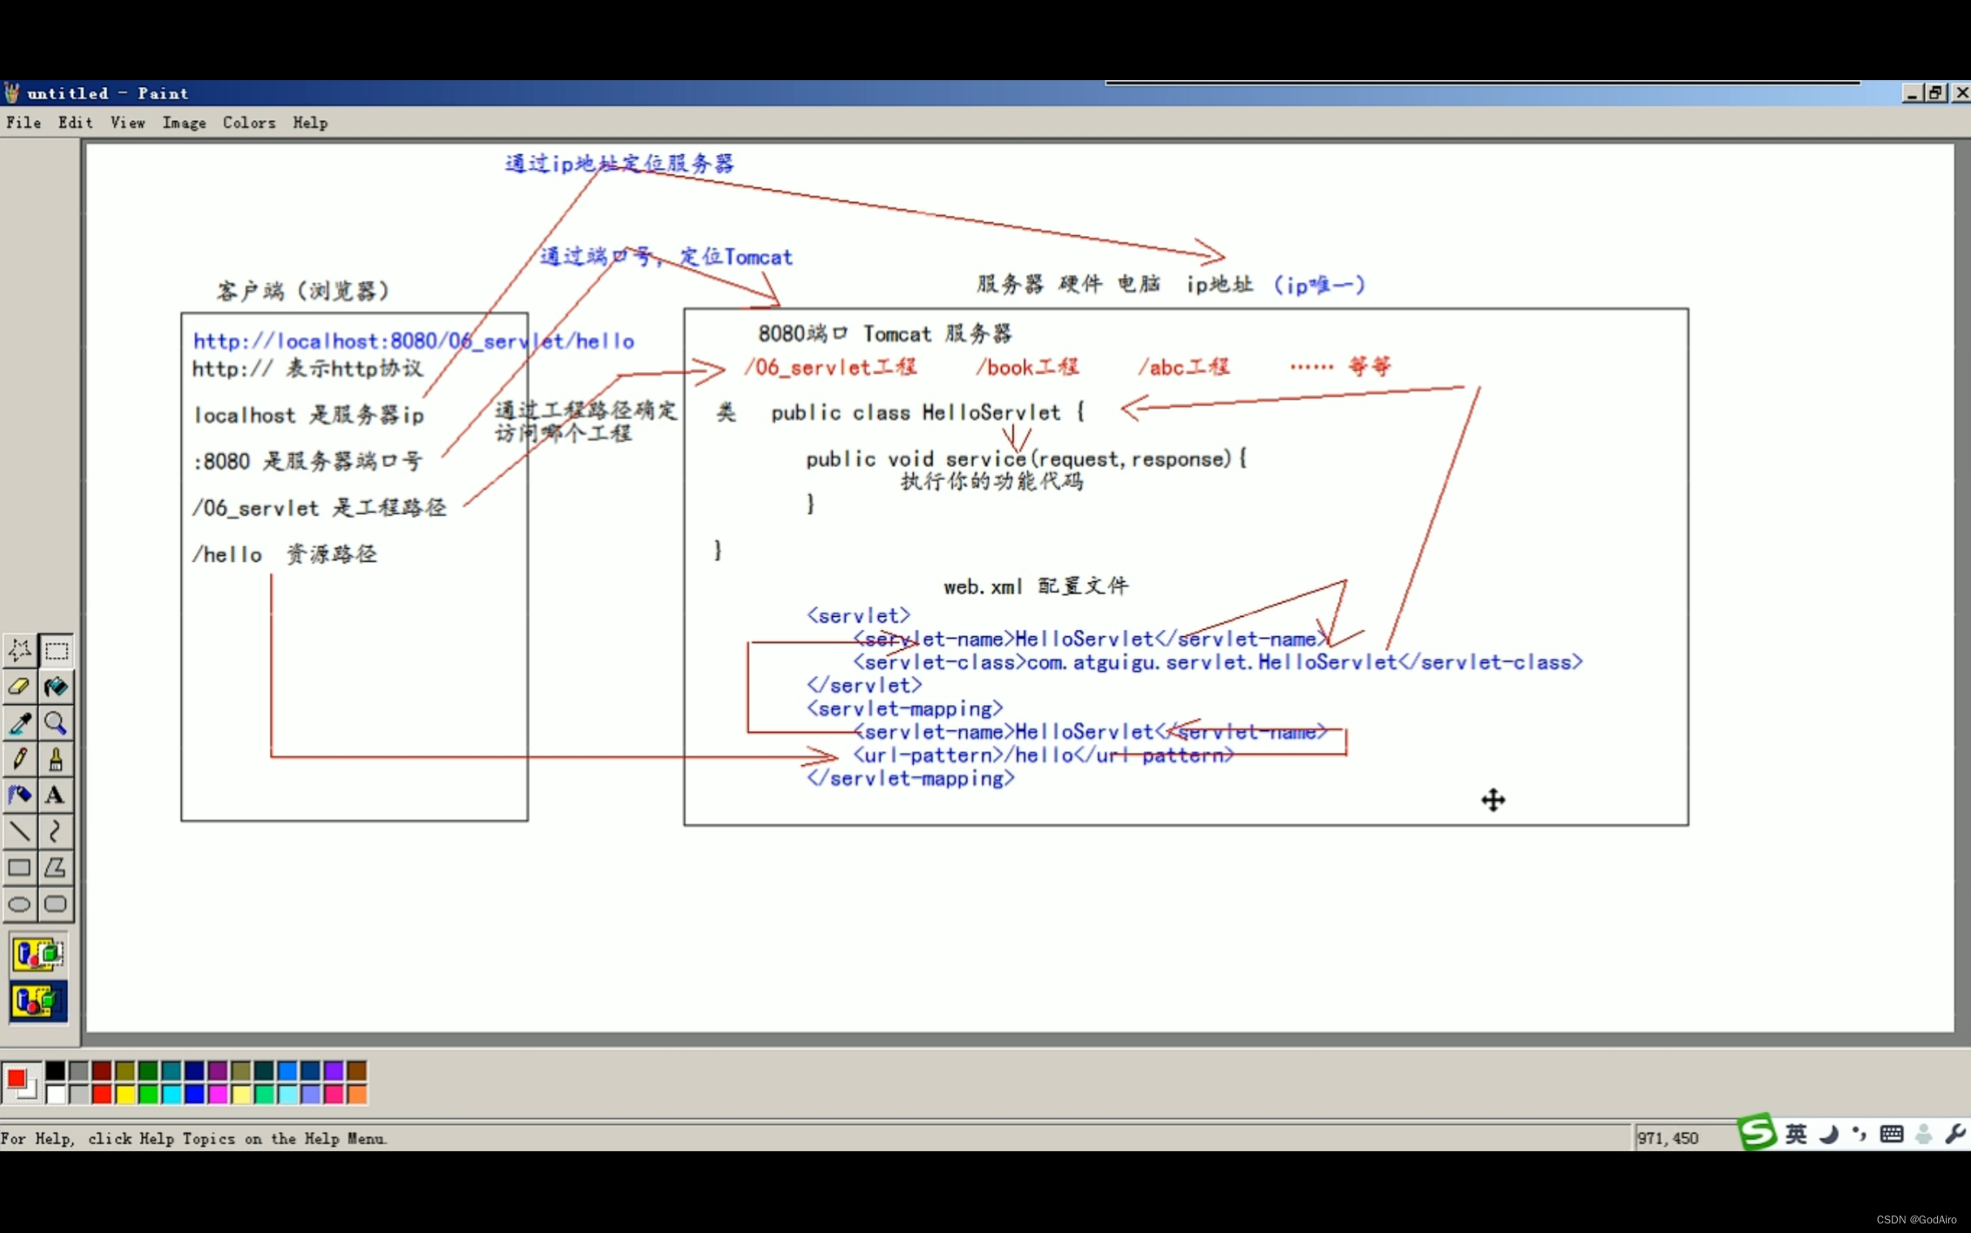Pick the yellow color swatch
This screenshot has height=1233, width=1971.
pyautogui.click(x=125, y=1094)
